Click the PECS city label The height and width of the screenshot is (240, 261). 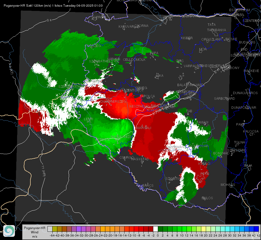pos(204,174)
